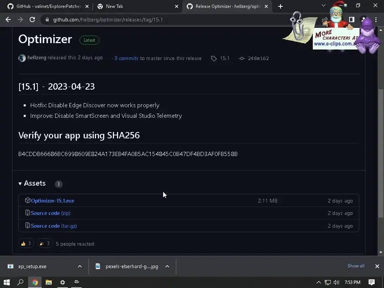Click the 15.1 tag icon
Screen dimensions: 384x288
pos(214,58)
